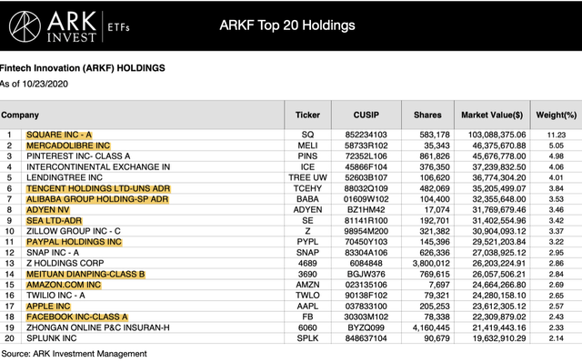The width and height of the screenshot is (582, 362).
Task: Click the BABA ticker symbol
Action: tap(307, 199)
